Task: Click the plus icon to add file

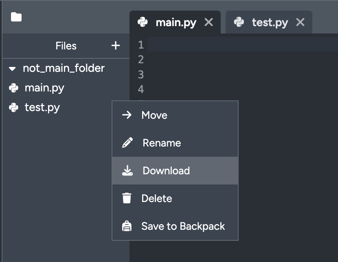Action: 116,46
